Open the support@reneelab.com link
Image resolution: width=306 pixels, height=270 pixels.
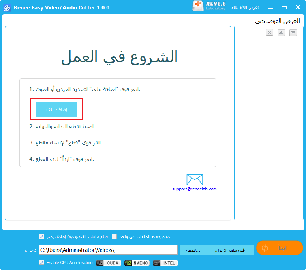tap(194, 189)
